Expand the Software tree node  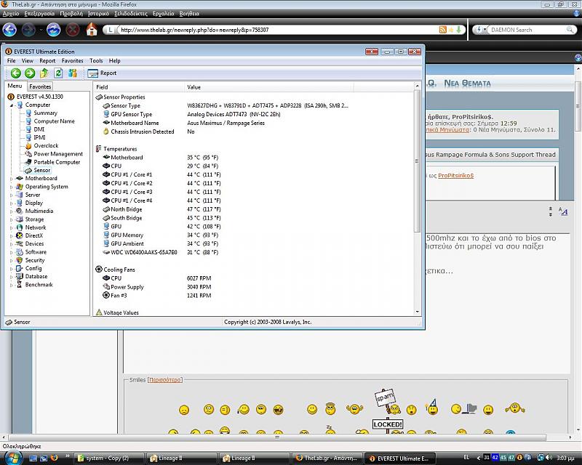point(11,252)
